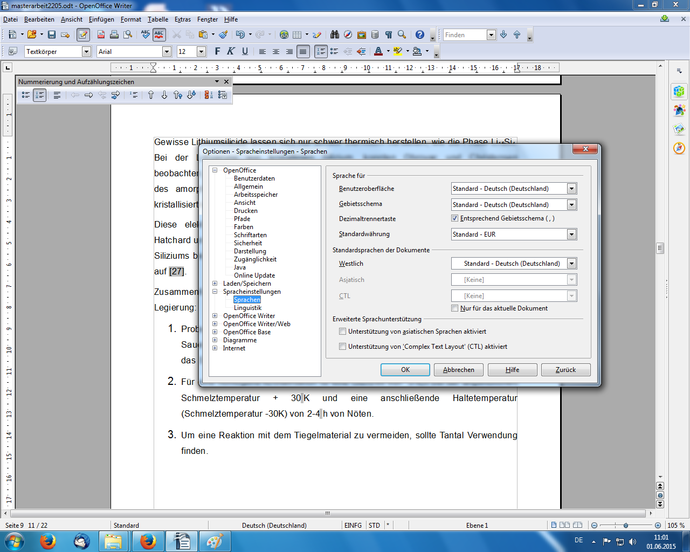Image resolution: width=690 pixels, height=552 pixels.
Task: Click the Abbrechen button
Action: click(x=458, y=370)
